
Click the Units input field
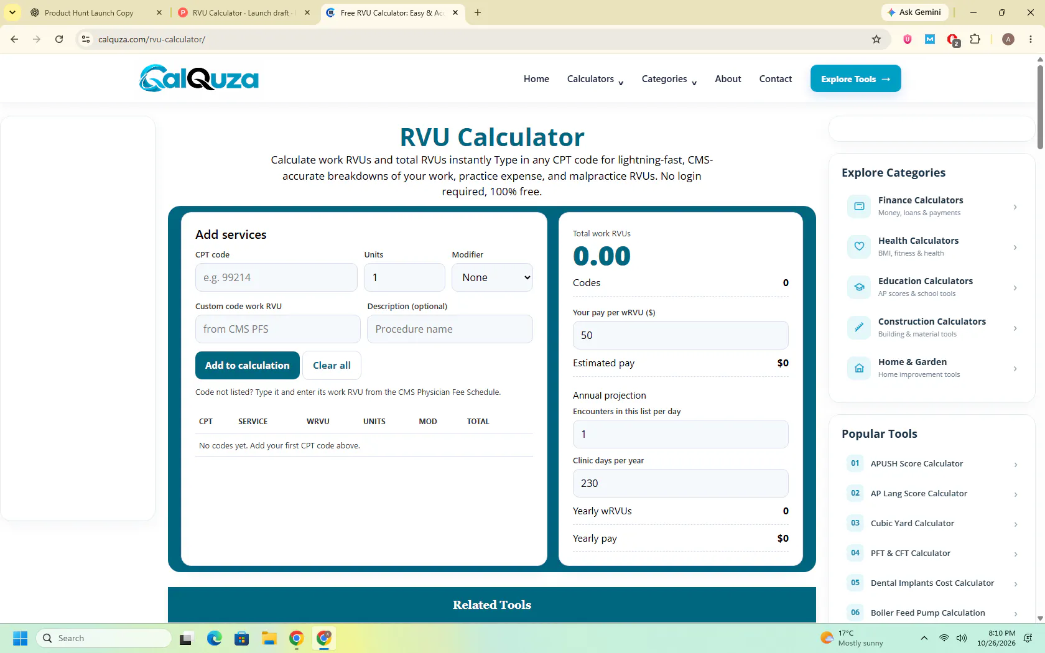tap(404, 277)
